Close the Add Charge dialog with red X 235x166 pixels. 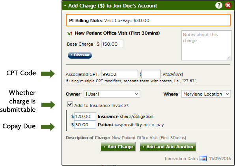coord(228,6)
